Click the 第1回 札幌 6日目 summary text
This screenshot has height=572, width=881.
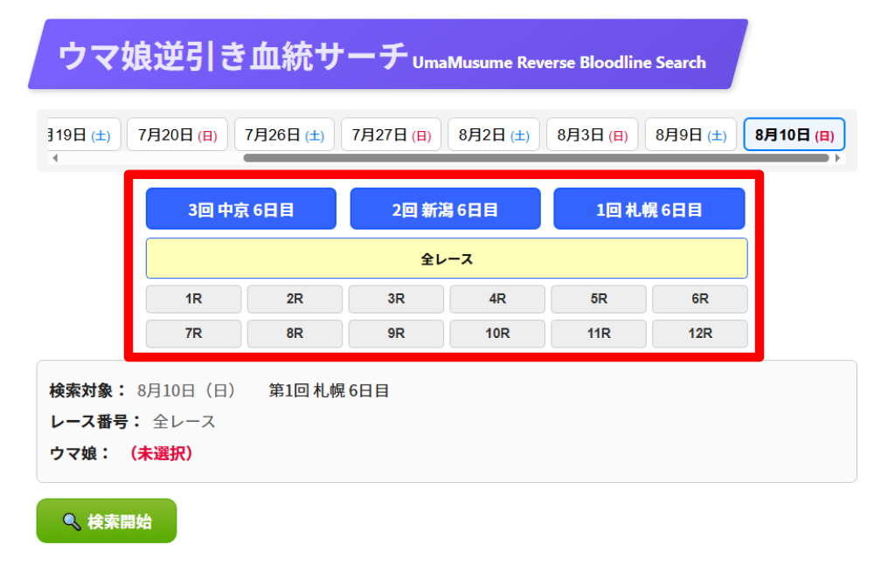tap(329, 390)
